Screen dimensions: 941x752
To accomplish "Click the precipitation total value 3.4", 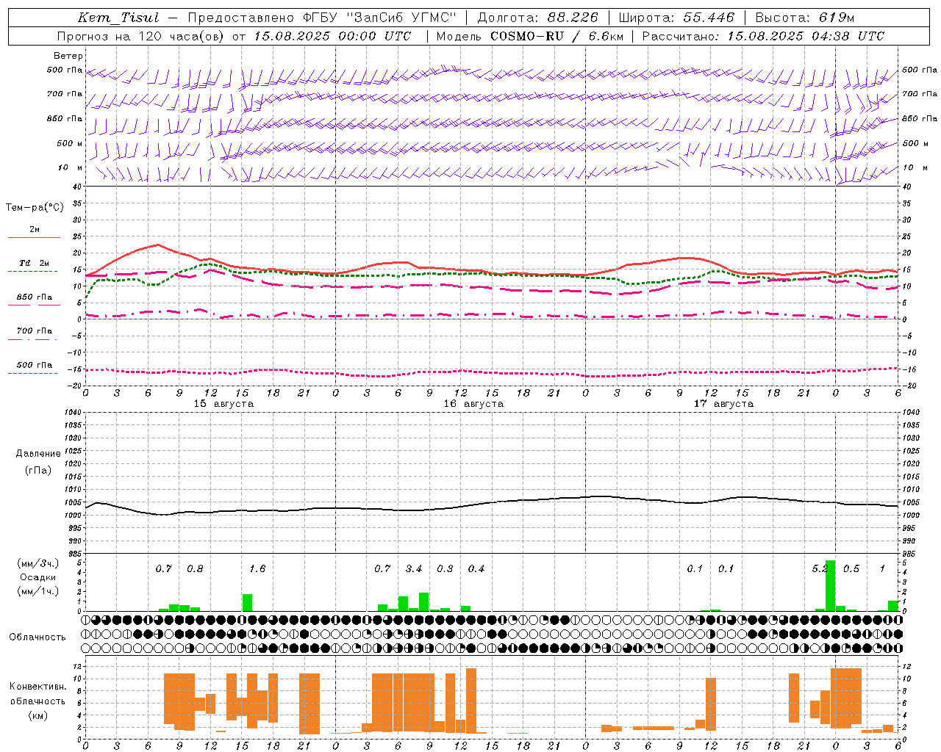I will click(414, 569).
